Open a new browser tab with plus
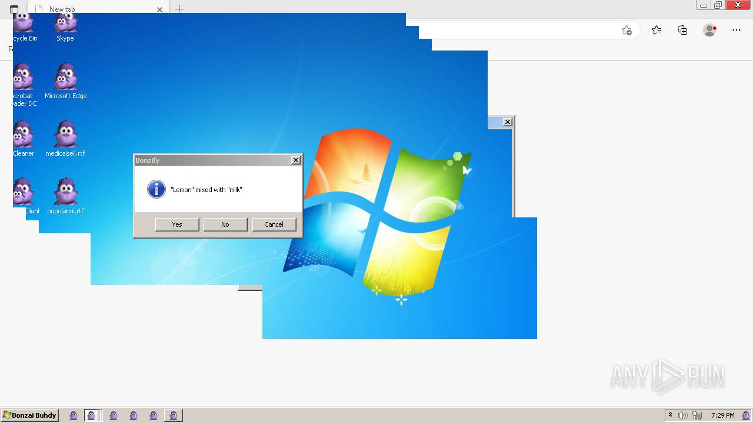 point(179,9)
